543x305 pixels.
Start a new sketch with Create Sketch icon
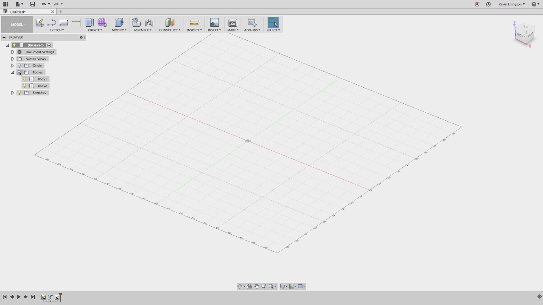[x=39, y=23]
